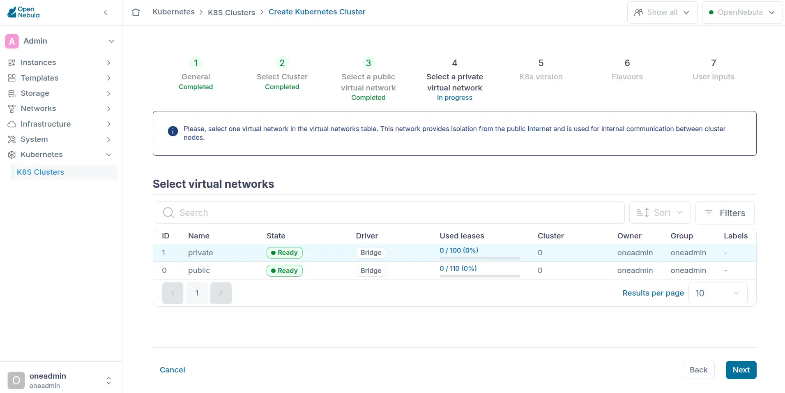The height and width of the screenshot is (393, 785).
Task: Select the public network row
Action: point(455,270)
